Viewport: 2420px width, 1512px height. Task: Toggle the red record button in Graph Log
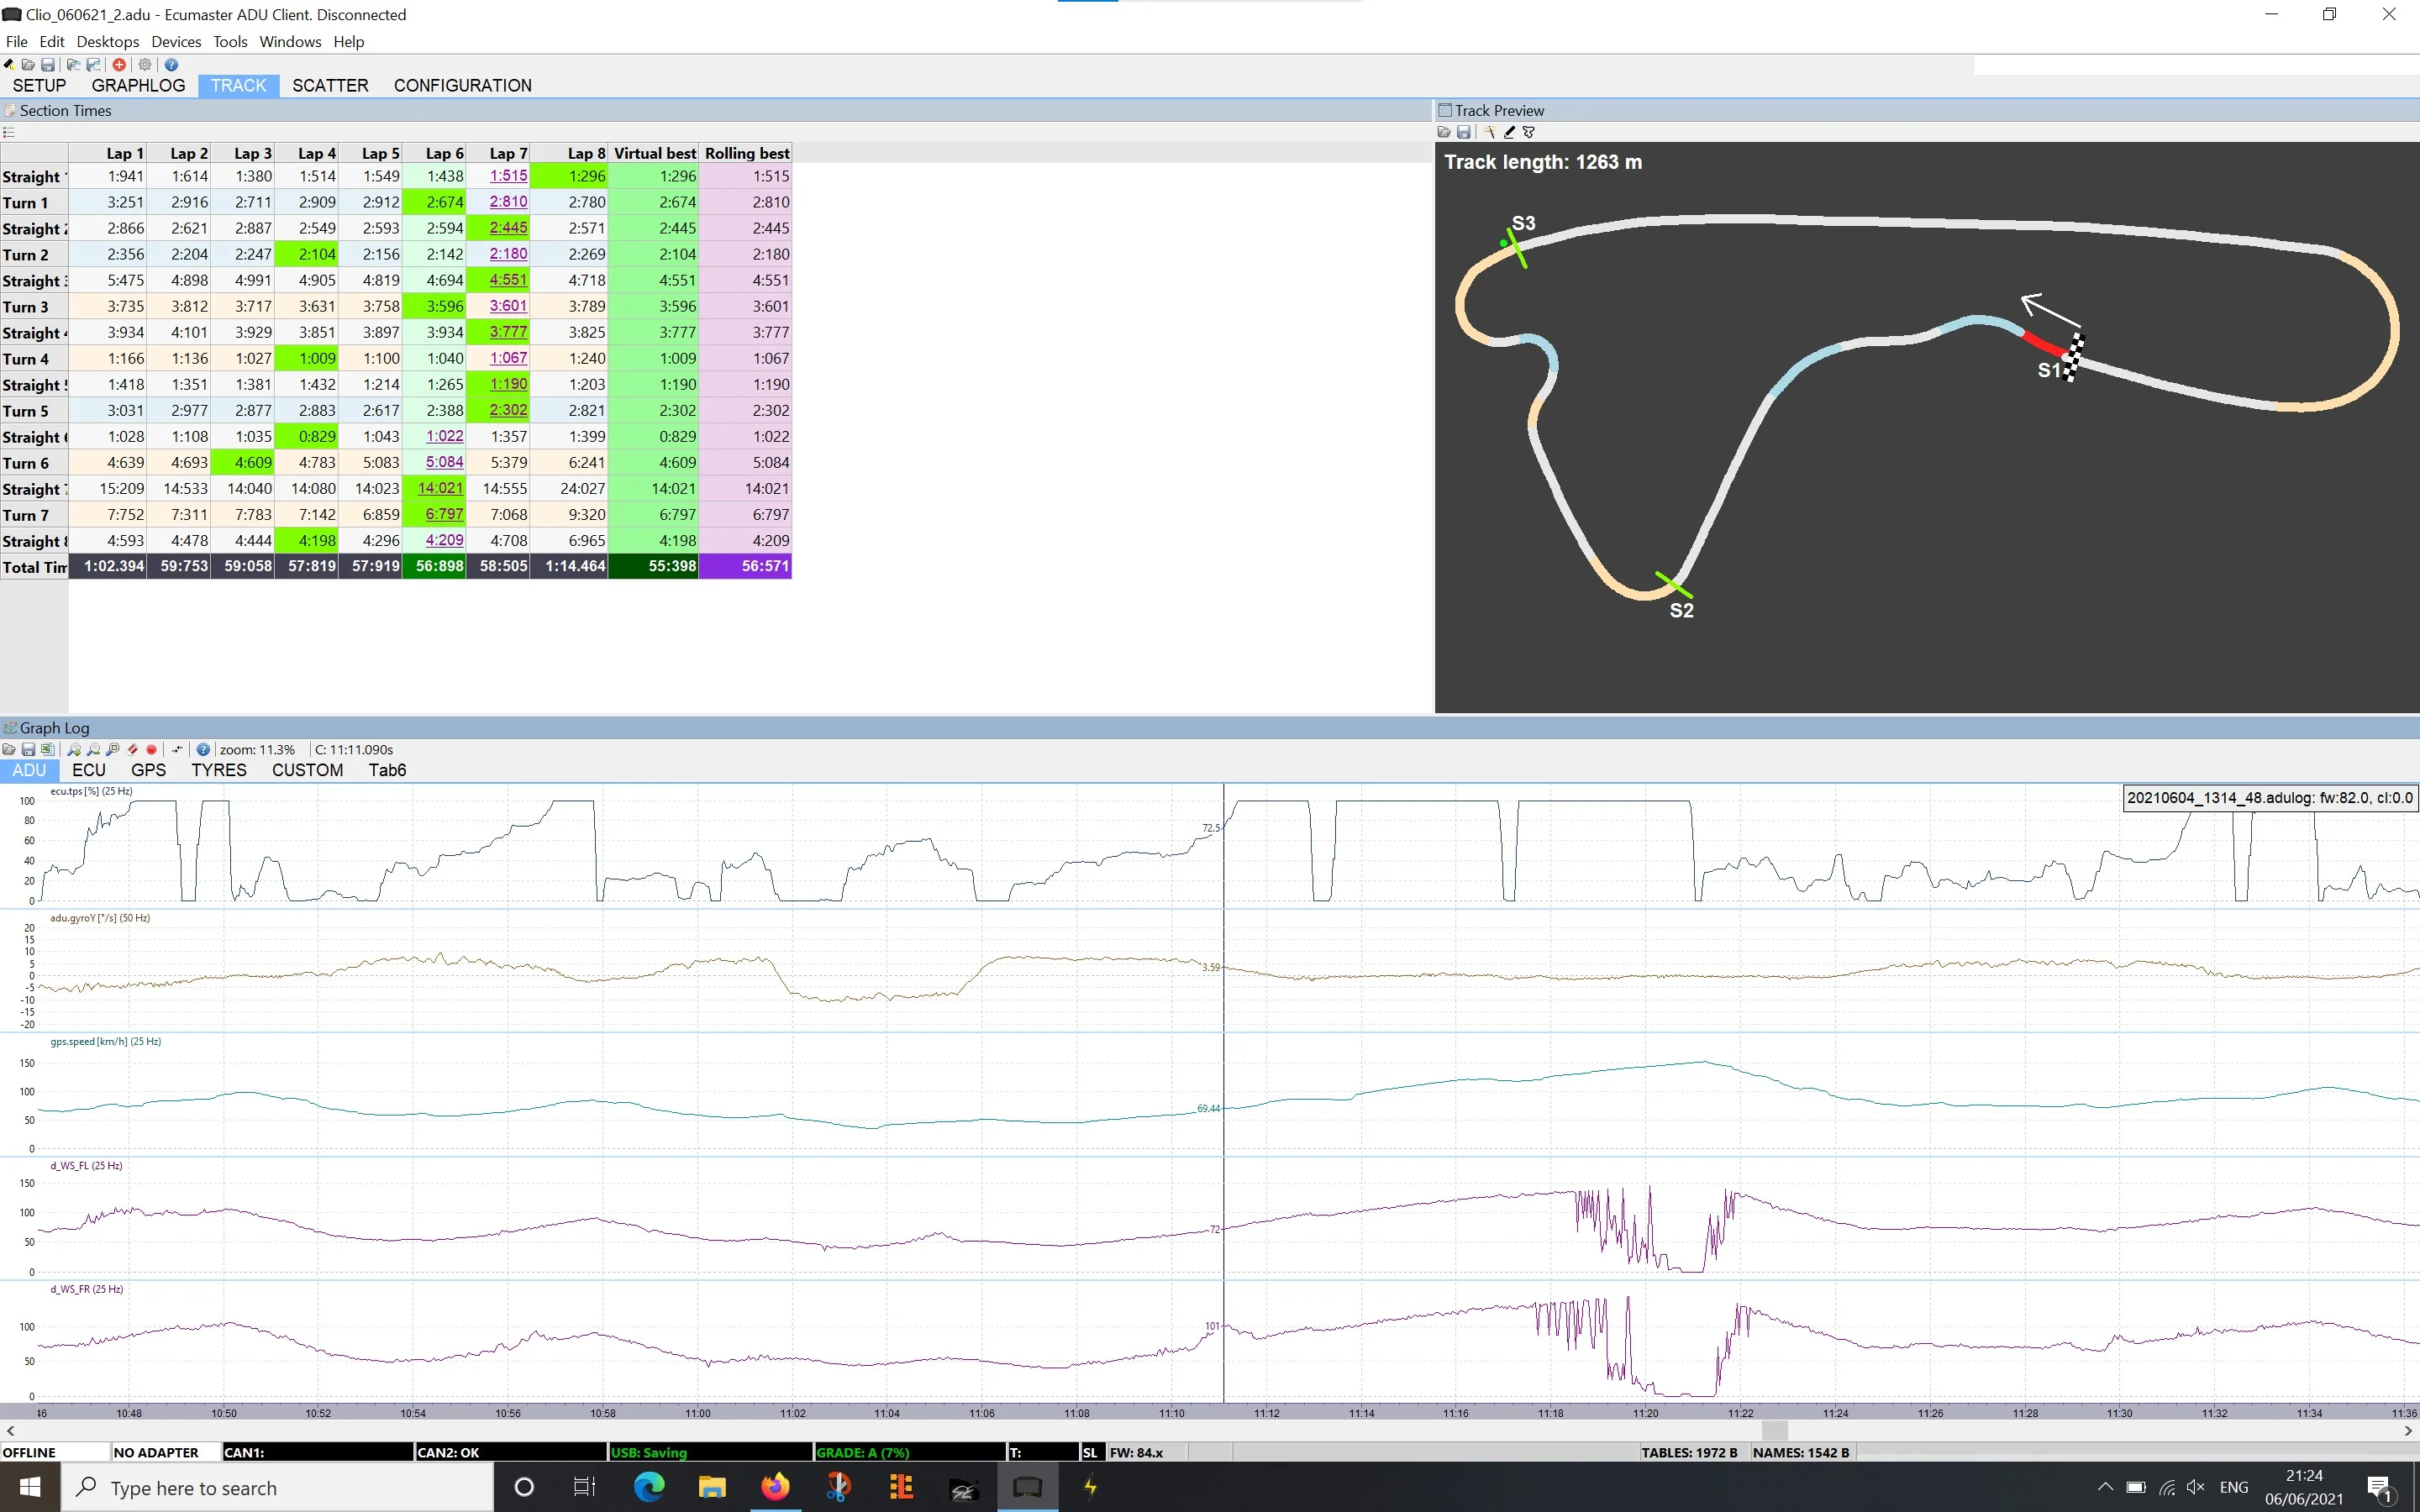152,749
